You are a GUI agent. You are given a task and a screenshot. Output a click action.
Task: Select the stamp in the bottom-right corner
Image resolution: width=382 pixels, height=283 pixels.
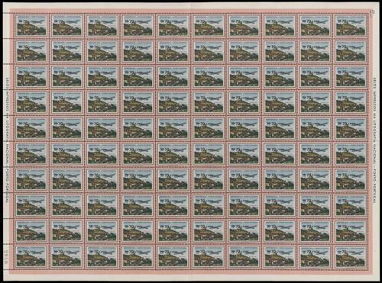pyautogui.click(x=351, y=256)
